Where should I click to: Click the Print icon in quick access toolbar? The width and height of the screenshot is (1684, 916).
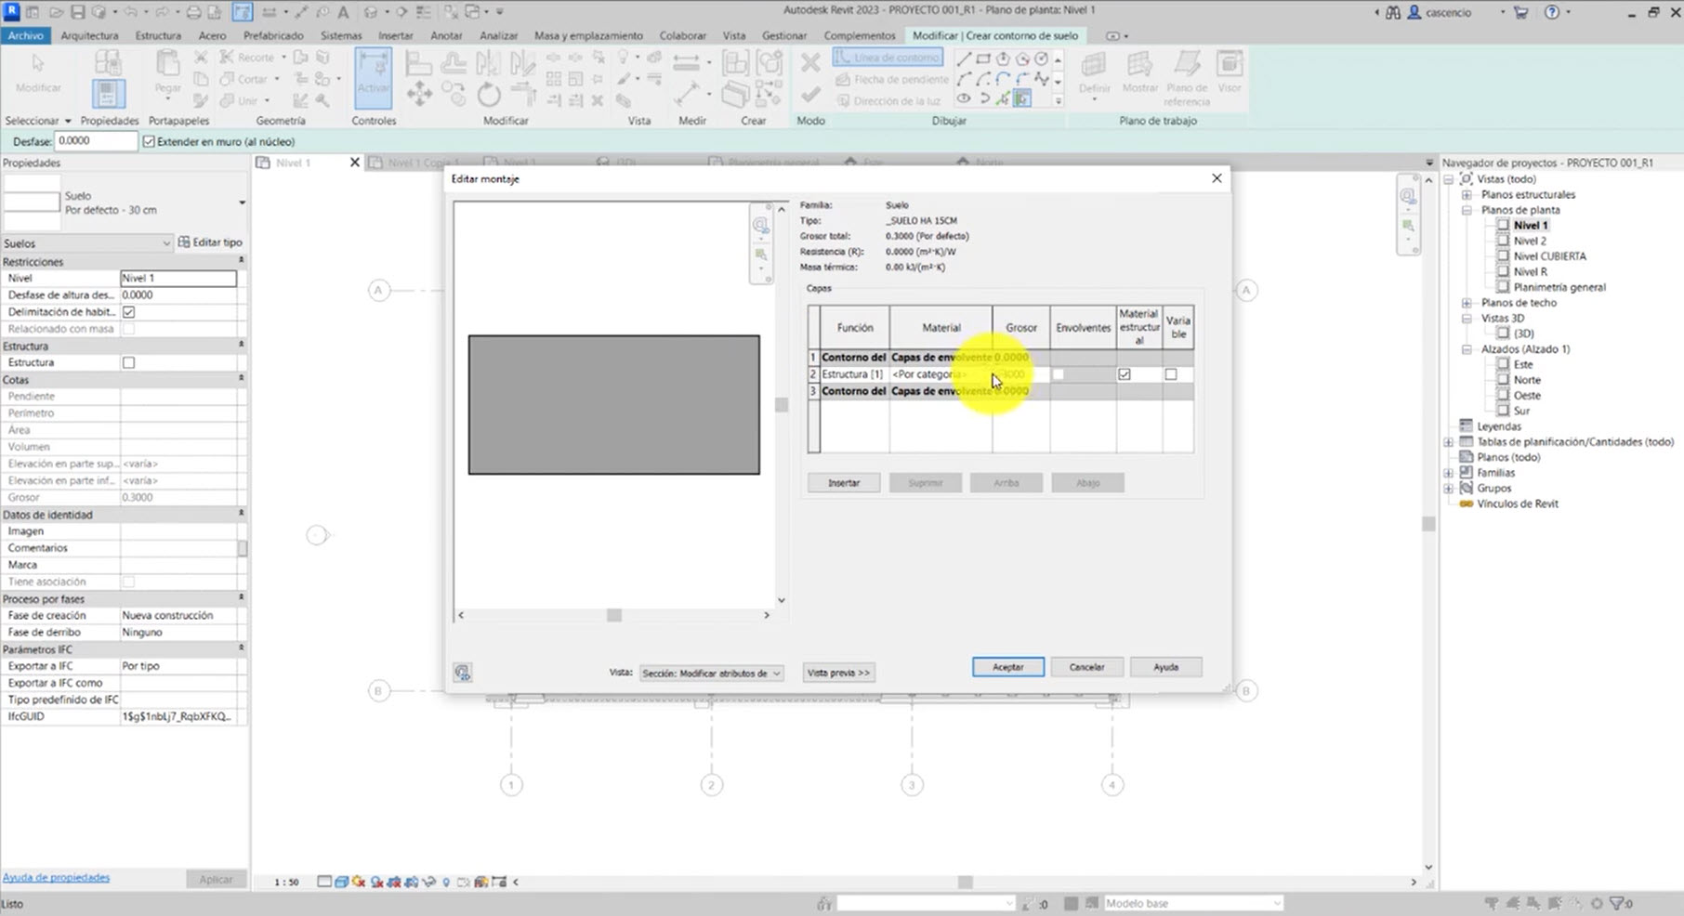[193, 12]
